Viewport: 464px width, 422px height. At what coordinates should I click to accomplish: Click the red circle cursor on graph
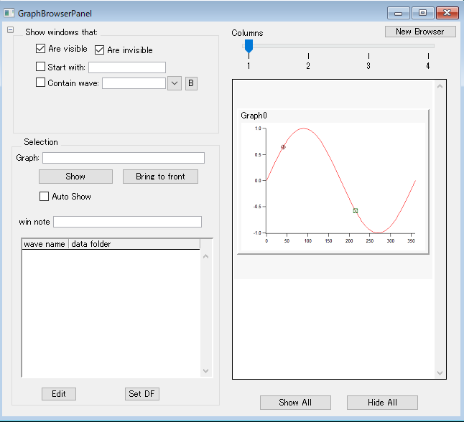click(283, 147)
